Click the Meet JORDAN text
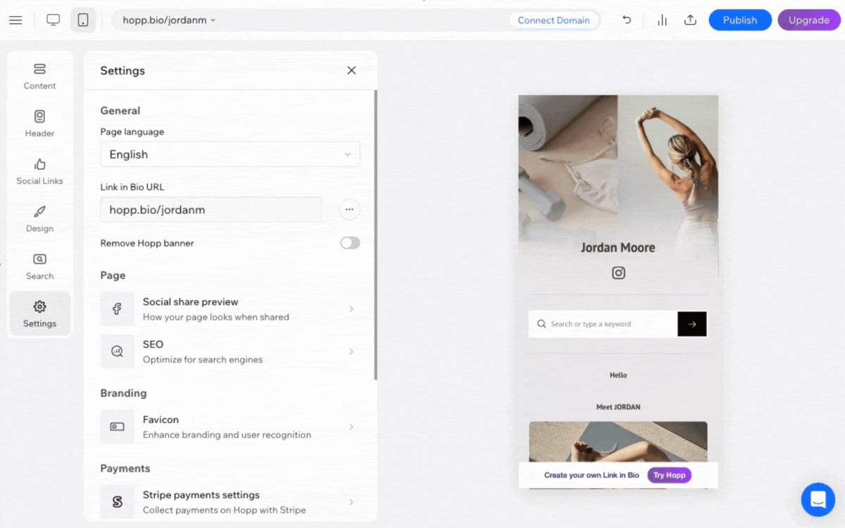 click(618, 407)
